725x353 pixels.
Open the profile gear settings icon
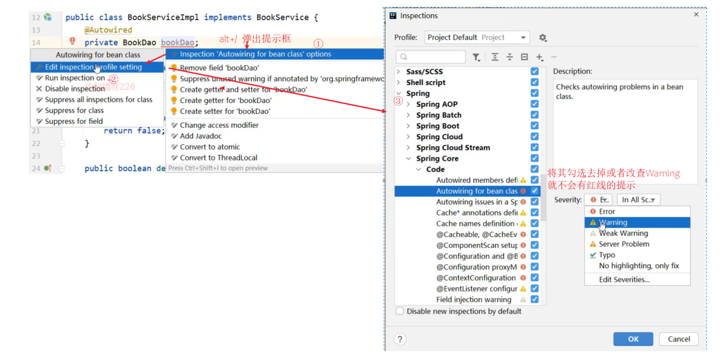(x=543, y=38)
